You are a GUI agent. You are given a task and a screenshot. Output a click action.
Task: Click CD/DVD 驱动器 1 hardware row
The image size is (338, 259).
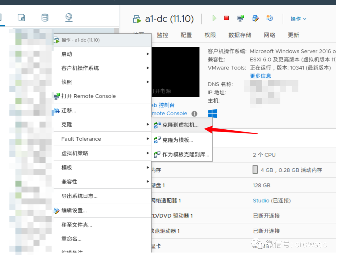[243, 216]
